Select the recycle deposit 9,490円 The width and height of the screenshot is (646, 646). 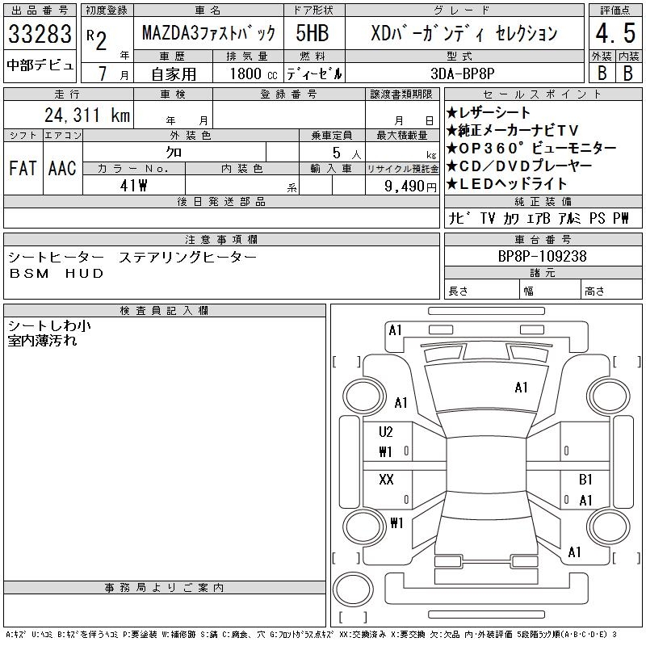(410, 187)
